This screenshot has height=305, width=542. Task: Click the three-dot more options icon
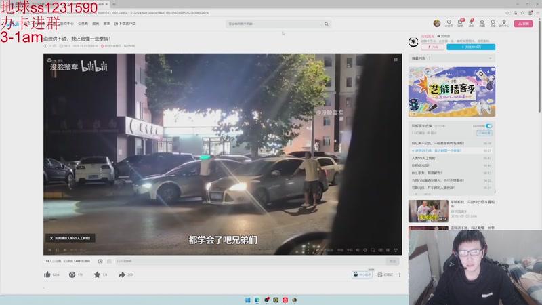[x=399, y=274]
